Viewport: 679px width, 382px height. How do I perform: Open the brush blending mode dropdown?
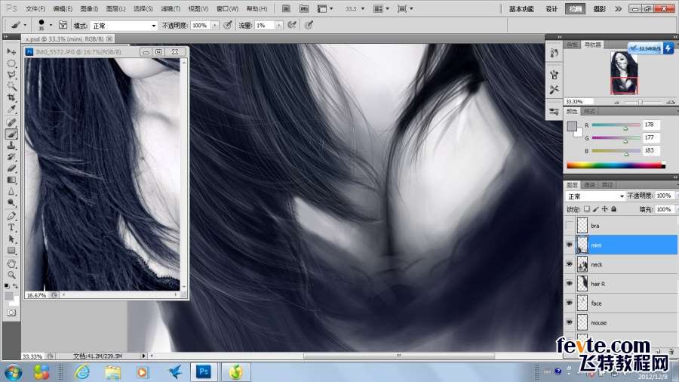click(124, 26)
